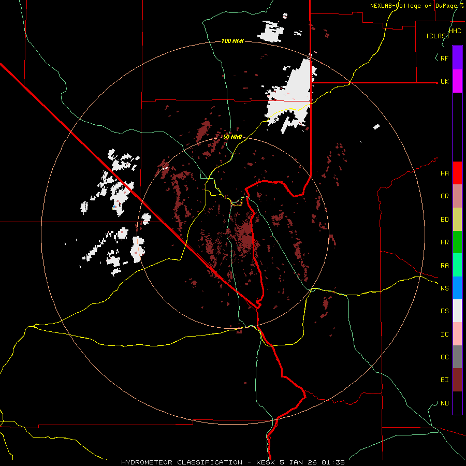466x466 pixels.
Task: Click the KESX radar site identifier
Action: 266,462
